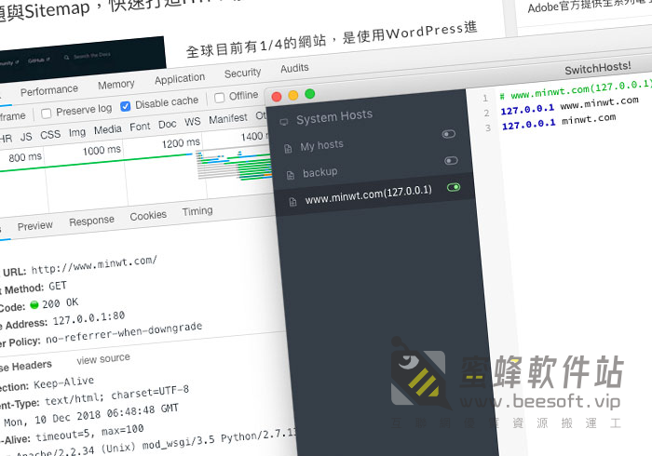
Task: Minimize SwitchHosts with the yellow button
Action: [293, 95]
